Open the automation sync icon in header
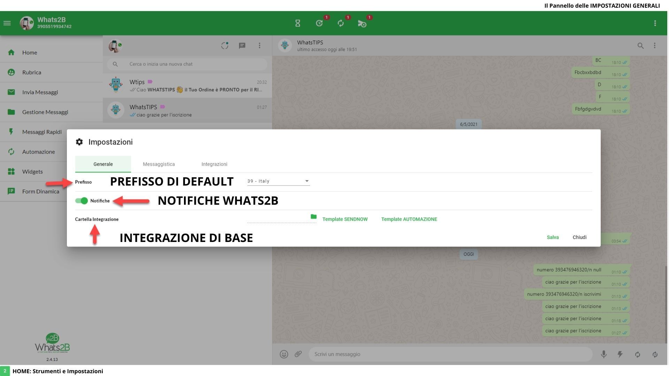 (x=341, y=23)
